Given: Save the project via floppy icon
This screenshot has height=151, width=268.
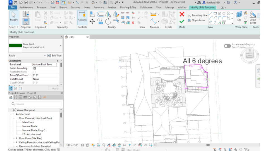Looking at the screenshot, I should (26, 3).
